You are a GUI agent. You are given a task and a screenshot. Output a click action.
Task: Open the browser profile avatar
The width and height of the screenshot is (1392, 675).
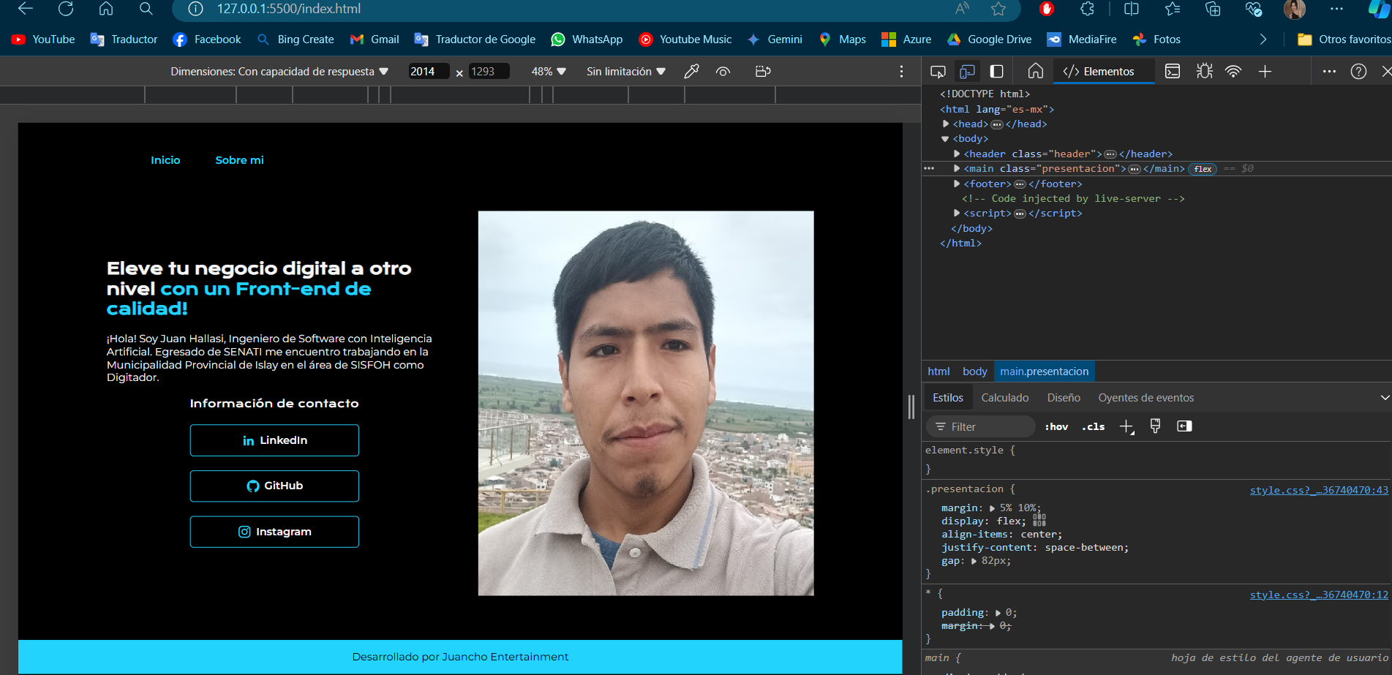click(1295, 9)
